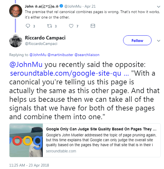
Task: Expand options chevron beside Follow button
Action: click(x=159, y=41)
